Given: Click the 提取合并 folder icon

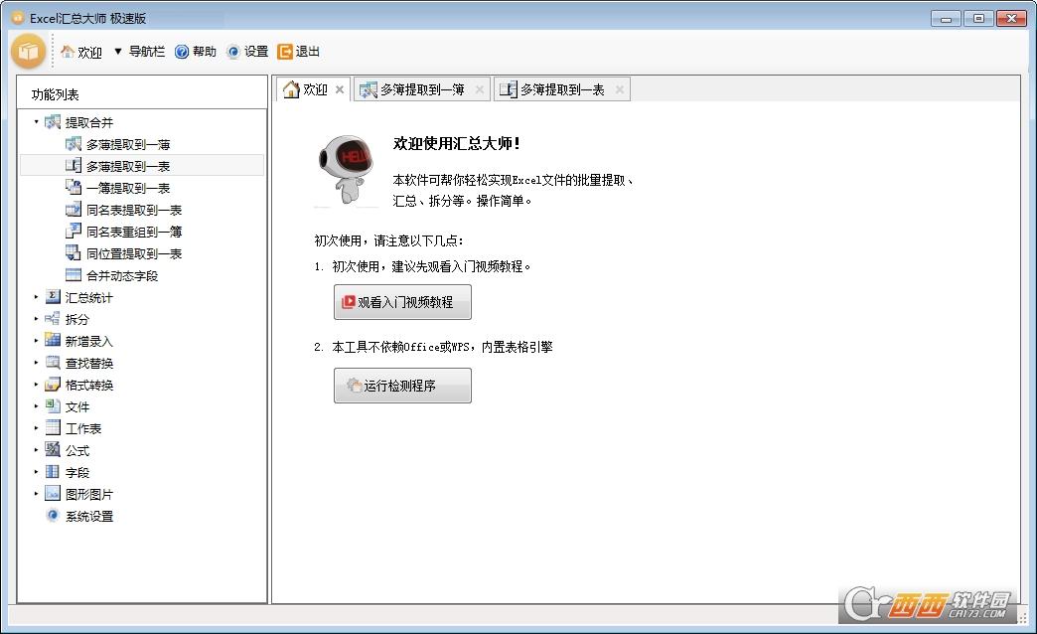Looking at the screenshot, I should tap(53, 122).
